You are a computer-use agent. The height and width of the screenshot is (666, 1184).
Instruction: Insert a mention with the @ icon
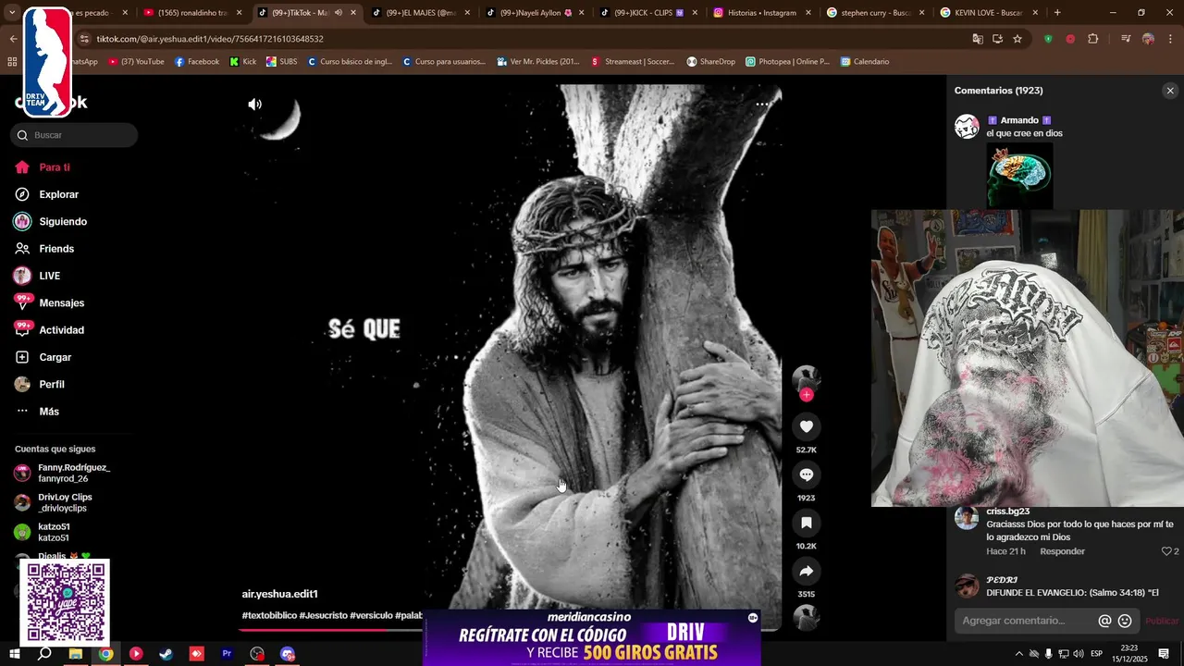[x=1104, y=621]
